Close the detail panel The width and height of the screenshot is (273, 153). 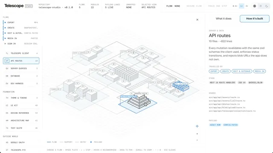pyautogui.click(x=197, y=20)
